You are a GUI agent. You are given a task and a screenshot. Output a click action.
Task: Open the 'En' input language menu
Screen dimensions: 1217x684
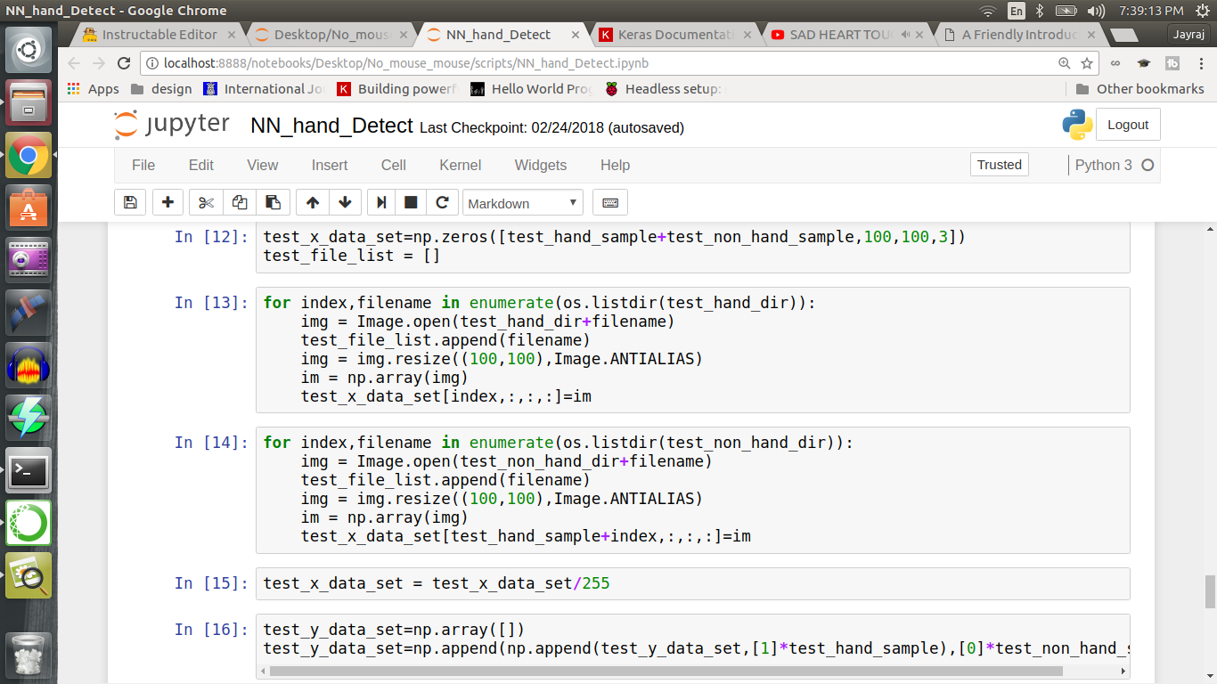pos(1017,11)
